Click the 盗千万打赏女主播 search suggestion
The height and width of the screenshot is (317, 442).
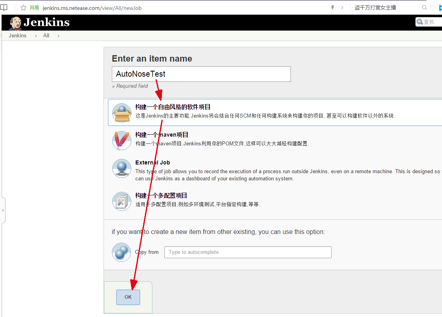coord(375,8)
